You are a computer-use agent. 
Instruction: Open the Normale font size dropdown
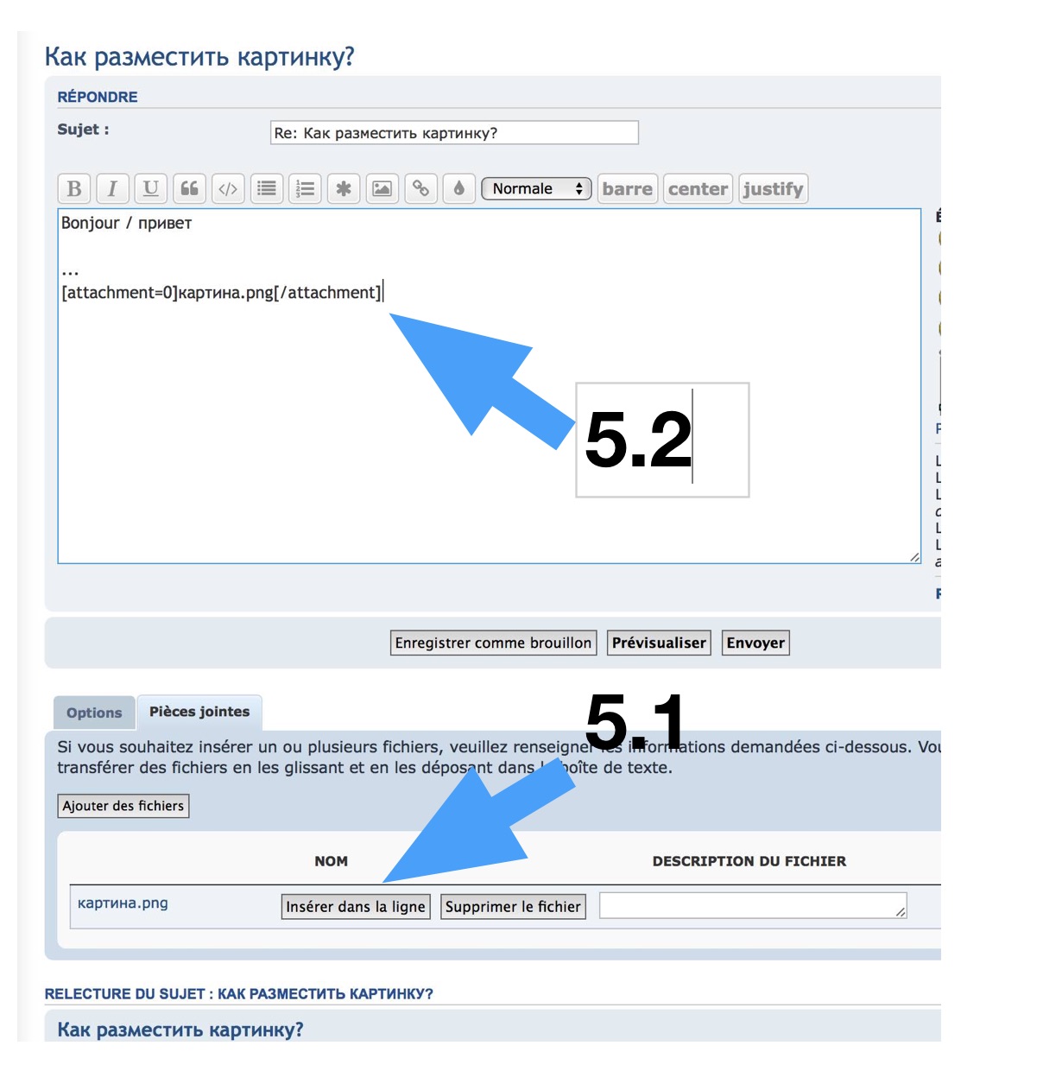(535, 189)
